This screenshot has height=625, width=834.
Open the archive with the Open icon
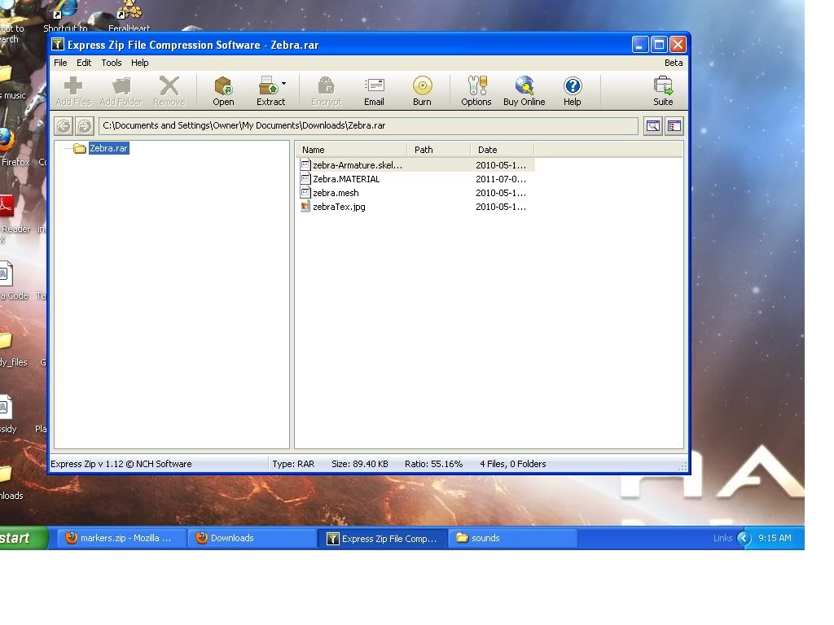coord(223,91)
